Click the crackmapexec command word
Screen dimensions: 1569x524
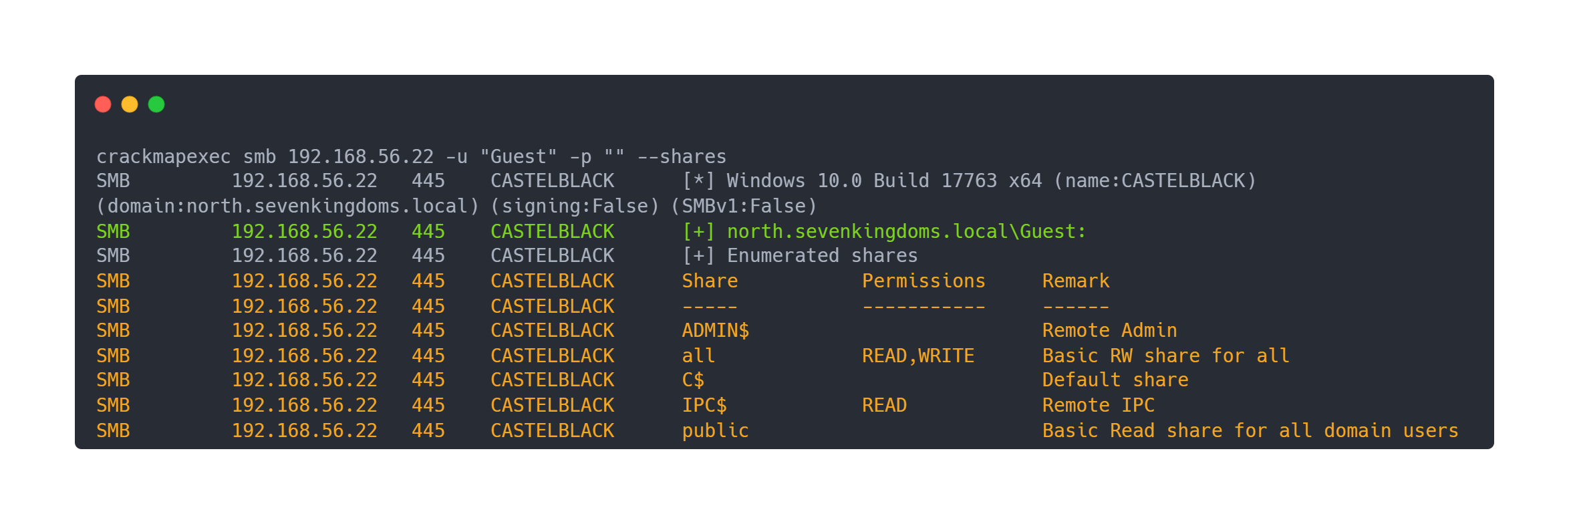click(x=164, y=156)
